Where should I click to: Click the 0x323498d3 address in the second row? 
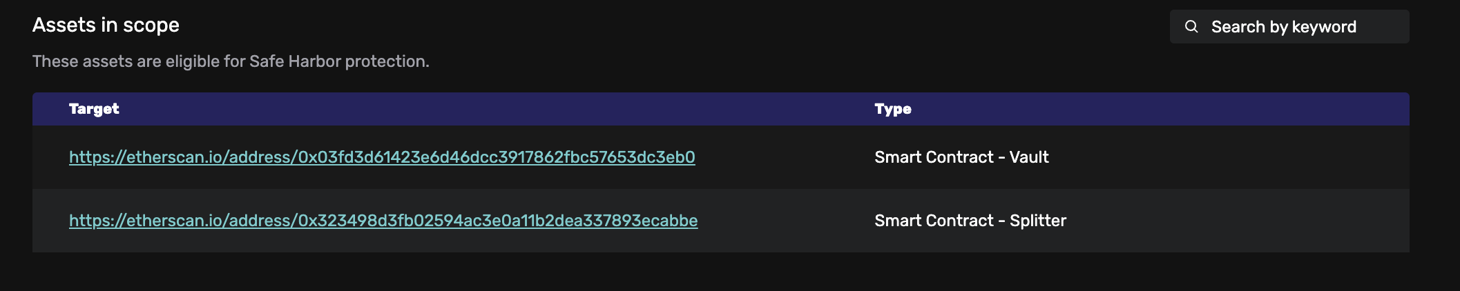click(x=498, y=221)
